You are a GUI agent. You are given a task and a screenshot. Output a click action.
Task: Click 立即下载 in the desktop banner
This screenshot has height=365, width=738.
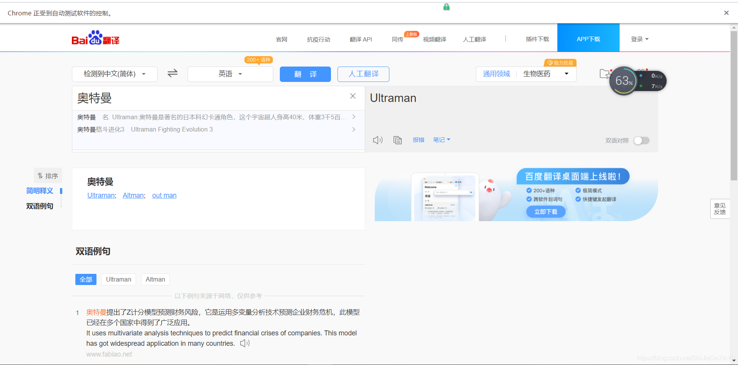545,212
